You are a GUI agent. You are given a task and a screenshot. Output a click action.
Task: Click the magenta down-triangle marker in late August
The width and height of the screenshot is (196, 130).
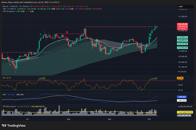coord(102,45)
